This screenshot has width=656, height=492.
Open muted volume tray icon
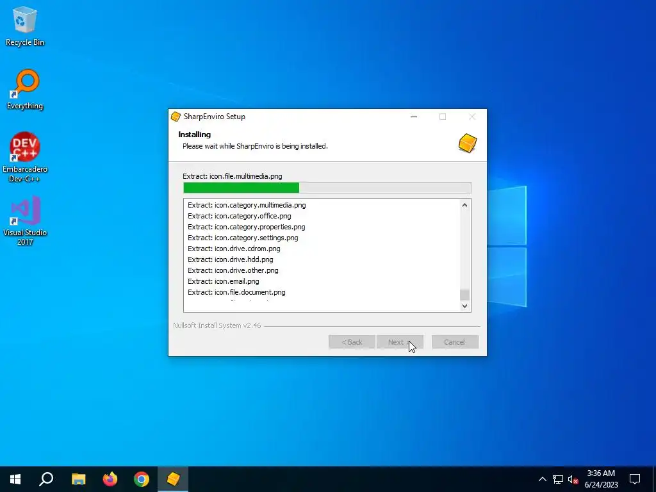click(x=573, y=479)
